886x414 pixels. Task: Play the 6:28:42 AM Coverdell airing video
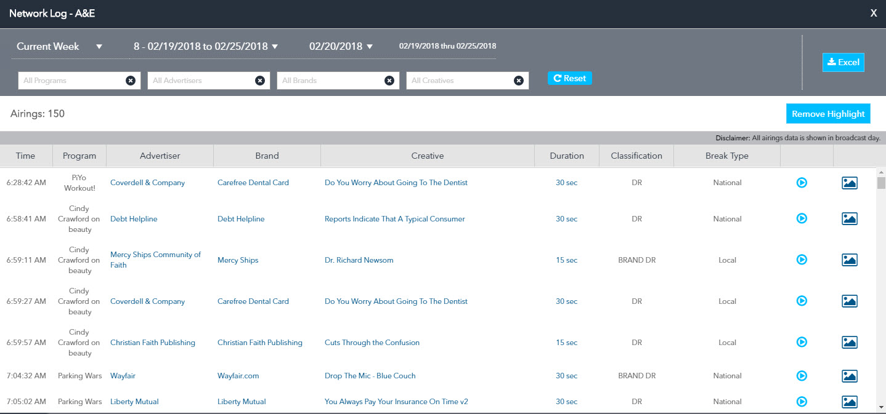coord(802,183)
